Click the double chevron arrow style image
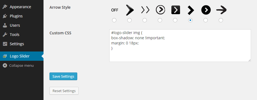This screenshot has height=100, width=257. (145, 10)
